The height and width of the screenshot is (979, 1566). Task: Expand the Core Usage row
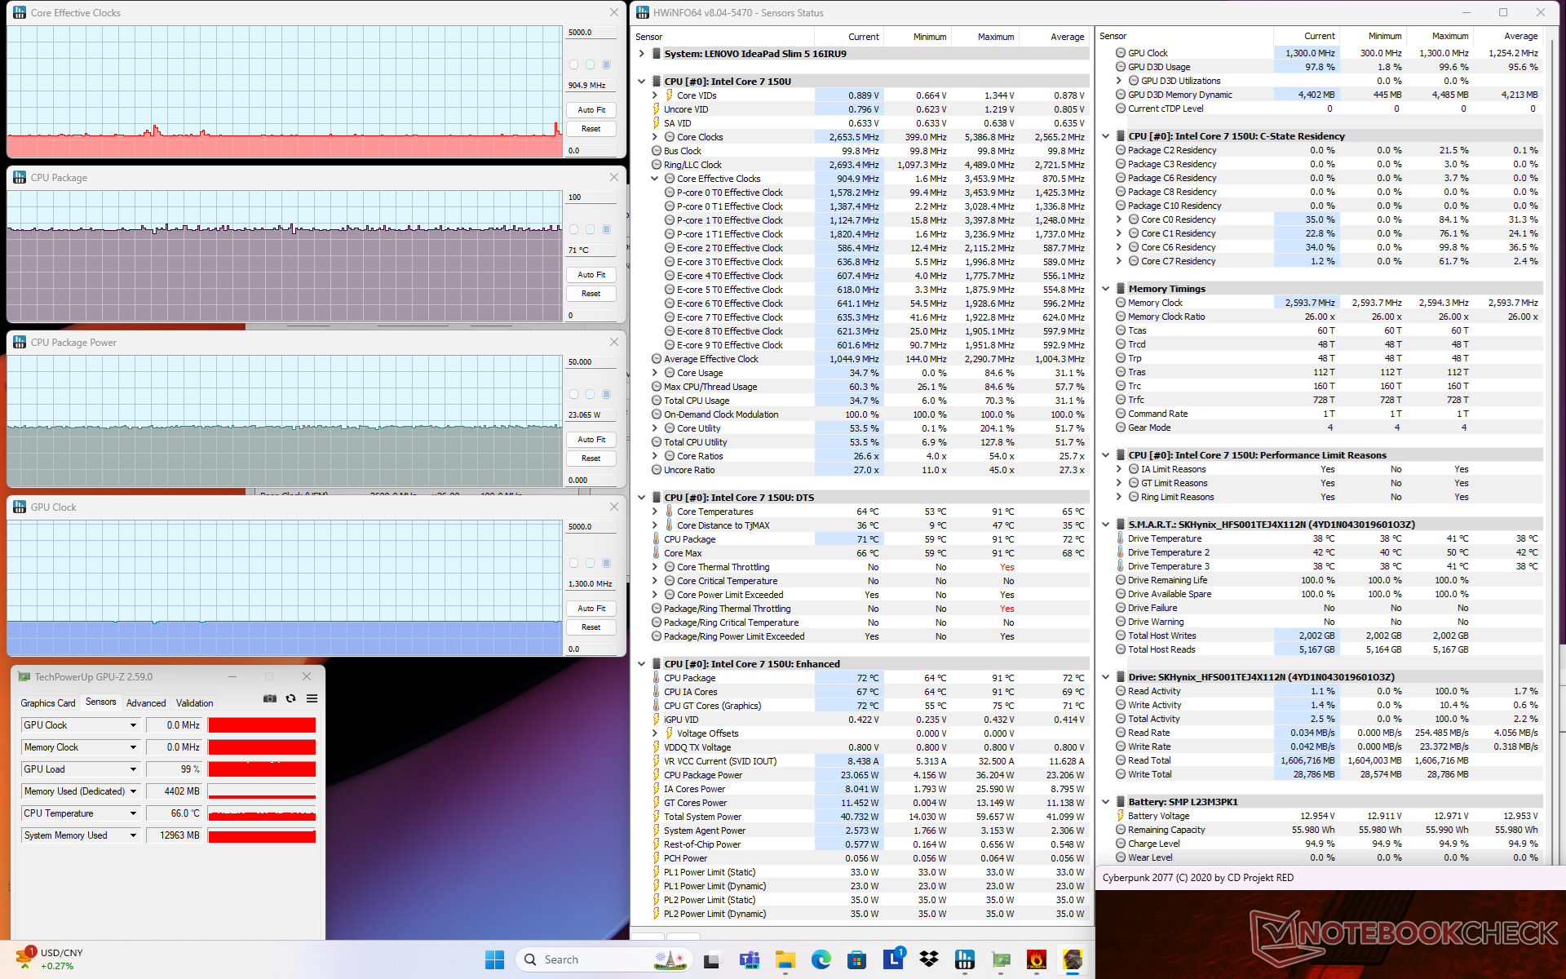[655, 373]
